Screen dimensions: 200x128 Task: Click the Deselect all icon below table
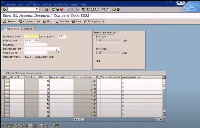[17, 126]
